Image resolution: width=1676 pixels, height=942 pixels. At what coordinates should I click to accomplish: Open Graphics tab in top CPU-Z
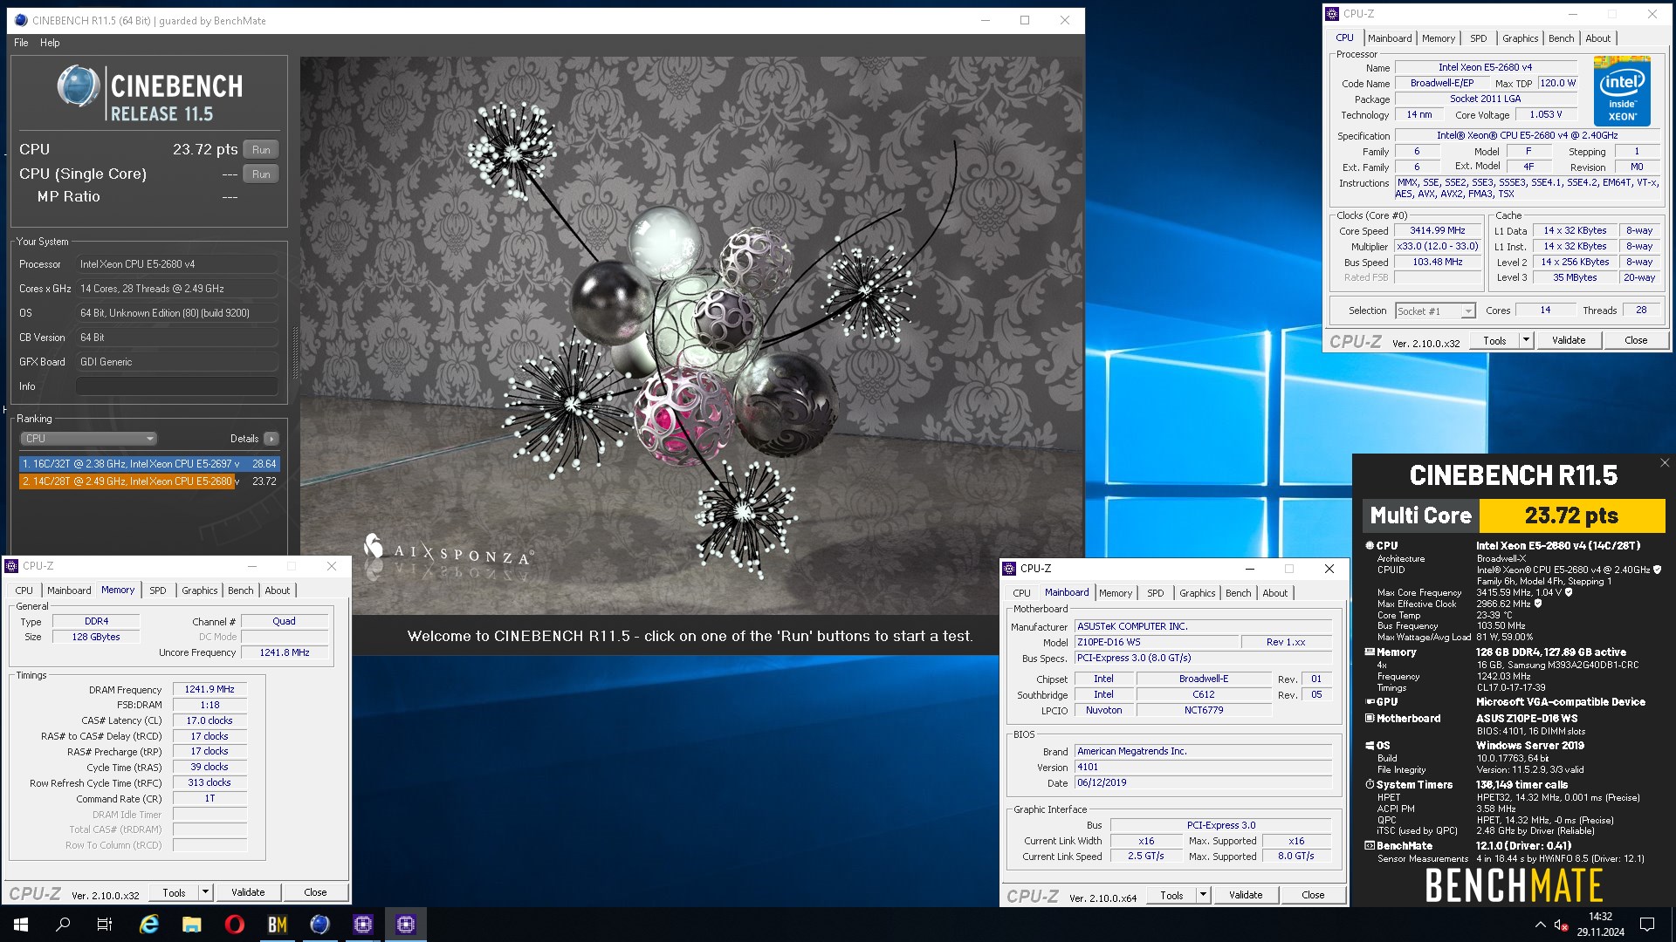[1520, 38]
